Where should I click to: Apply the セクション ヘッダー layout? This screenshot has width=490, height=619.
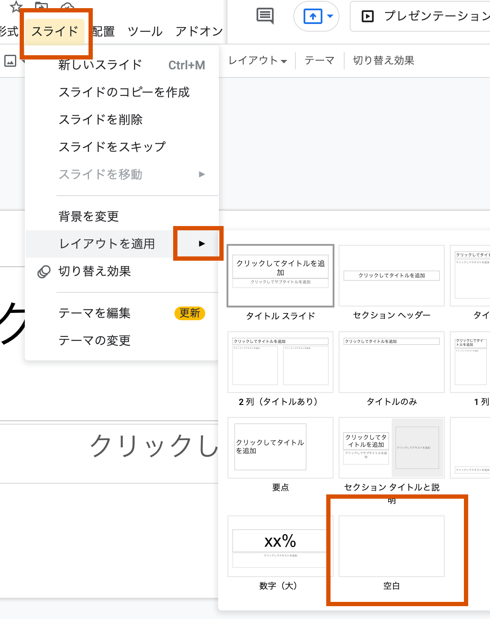point(392,276)
